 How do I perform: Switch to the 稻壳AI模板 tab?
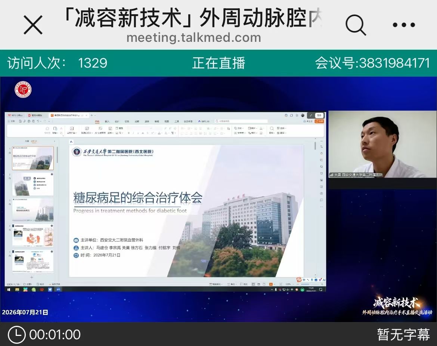[x=35, y=115]
